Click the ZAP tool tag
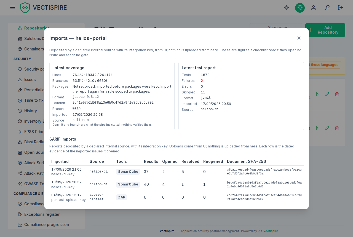The height and width of the screenshot is (237, 353). (x=122, y=197)
